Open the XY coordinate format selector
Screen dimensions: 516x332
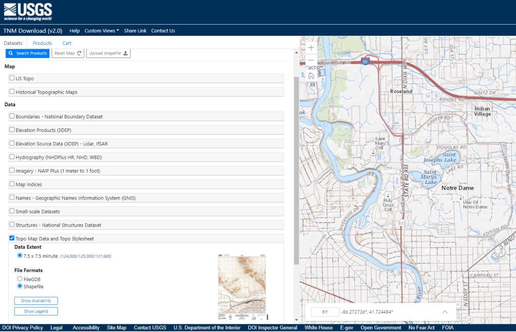[x=325, y=312]
